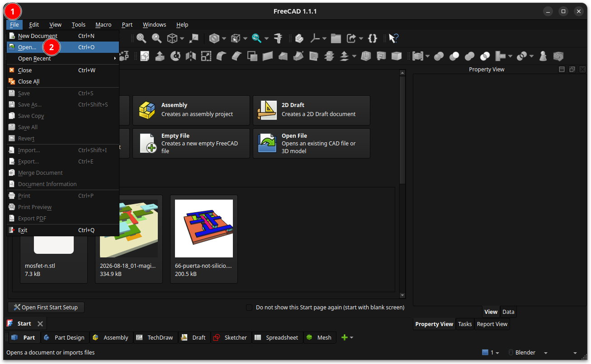Image resolution: width=591 pixels, height=364 pixels.
Task: Click the sync view magnifier icon
Action: [x=257, y=38]
